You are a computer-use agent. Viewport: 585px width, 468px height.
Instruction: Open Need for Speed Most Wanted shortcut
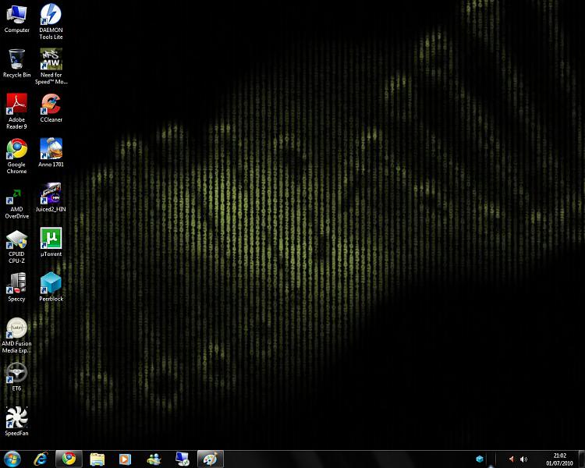[x=51, y=66]
